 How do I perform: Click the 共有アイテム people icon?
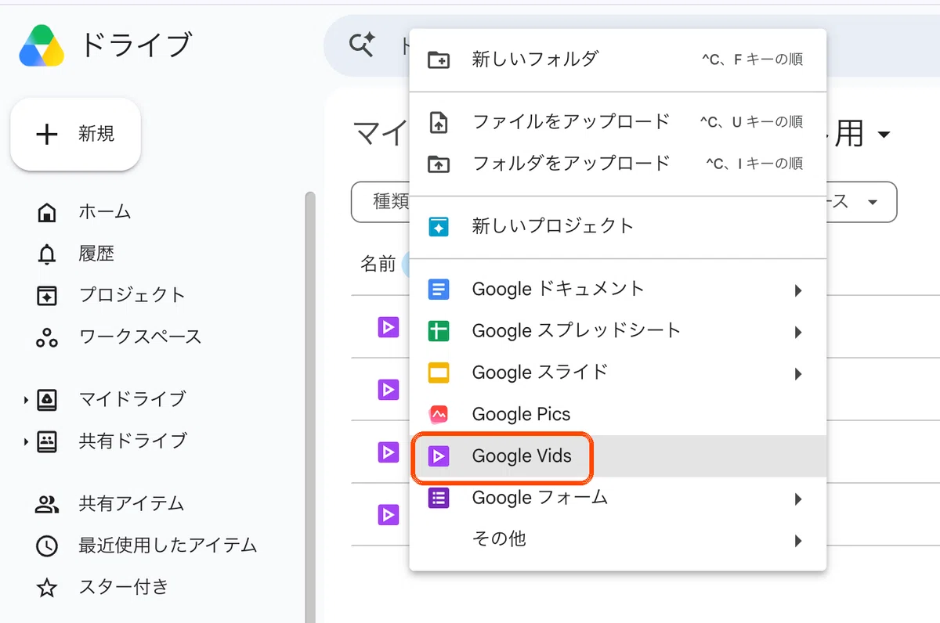47,504
